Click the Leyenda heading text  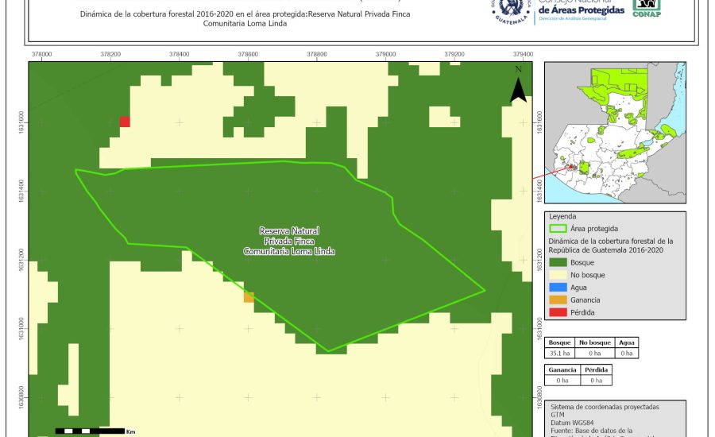[x=562, y=216]
